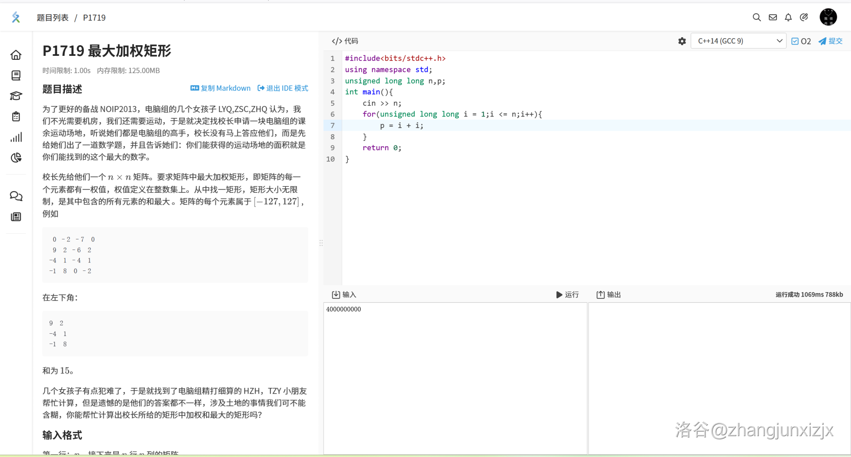
Task: Click 退出 IDE 模式 link
Action: click(283, 88)
